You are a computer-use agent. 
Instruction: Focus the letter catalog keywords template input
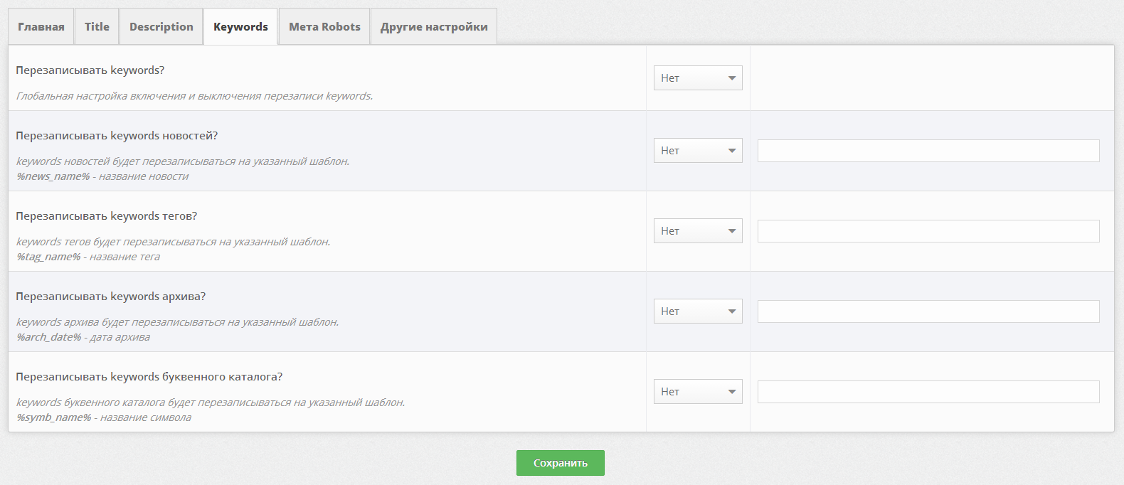click(928, 392)
